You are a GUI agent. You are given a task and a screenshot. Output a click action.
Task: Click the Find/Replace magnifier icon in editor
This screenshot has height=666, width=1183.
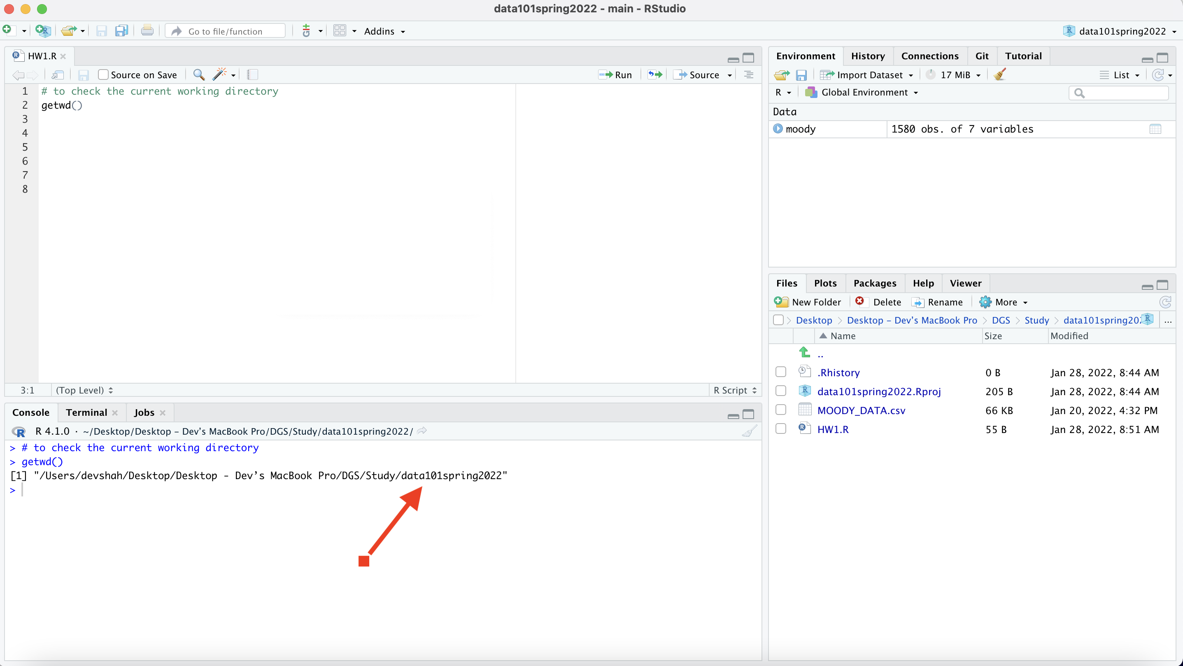point(198,75)
